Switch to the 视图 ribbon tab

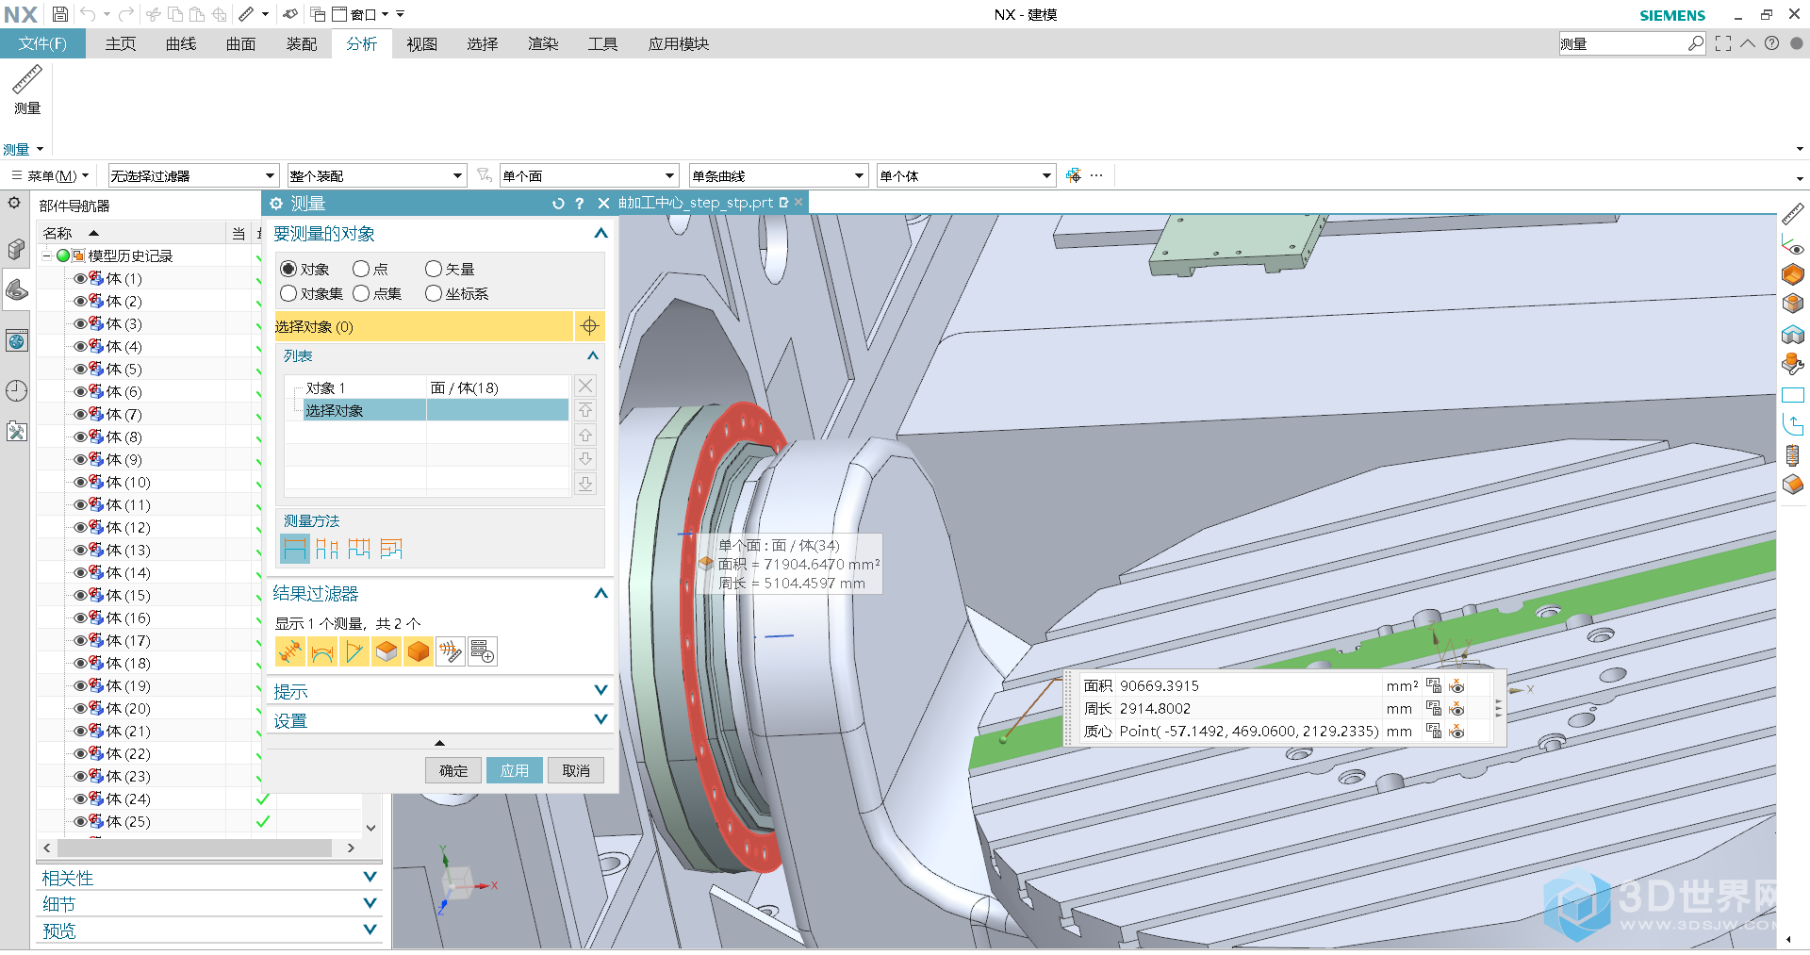pos(422,43)
